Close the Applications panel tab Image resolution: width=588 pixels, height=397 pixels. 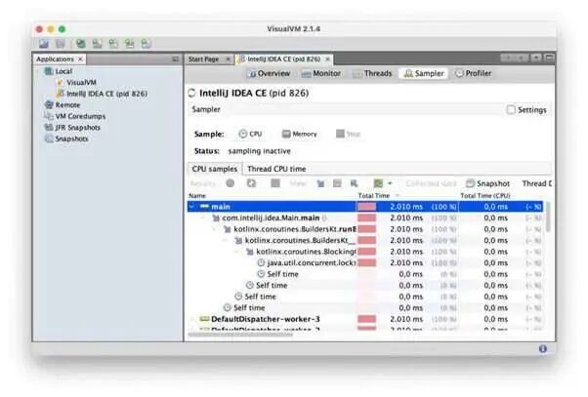point(80,60)
